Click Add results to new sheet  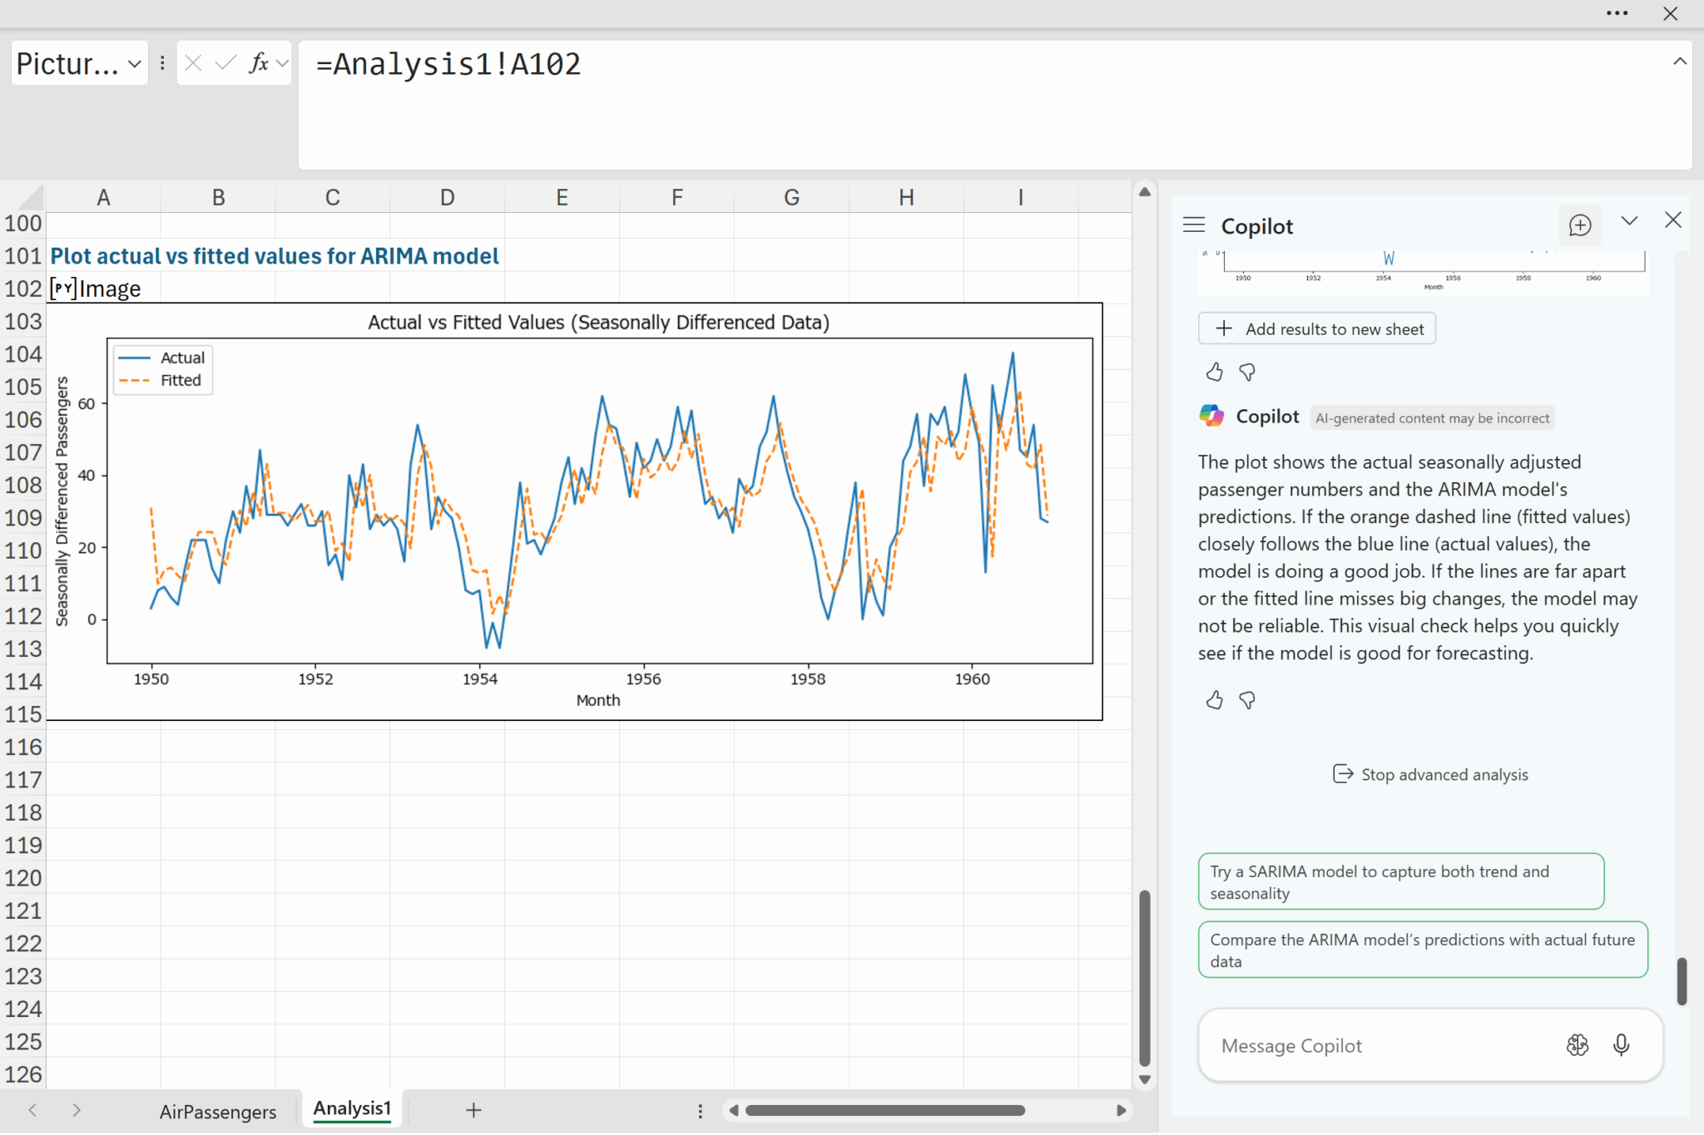click(1317, 328)
